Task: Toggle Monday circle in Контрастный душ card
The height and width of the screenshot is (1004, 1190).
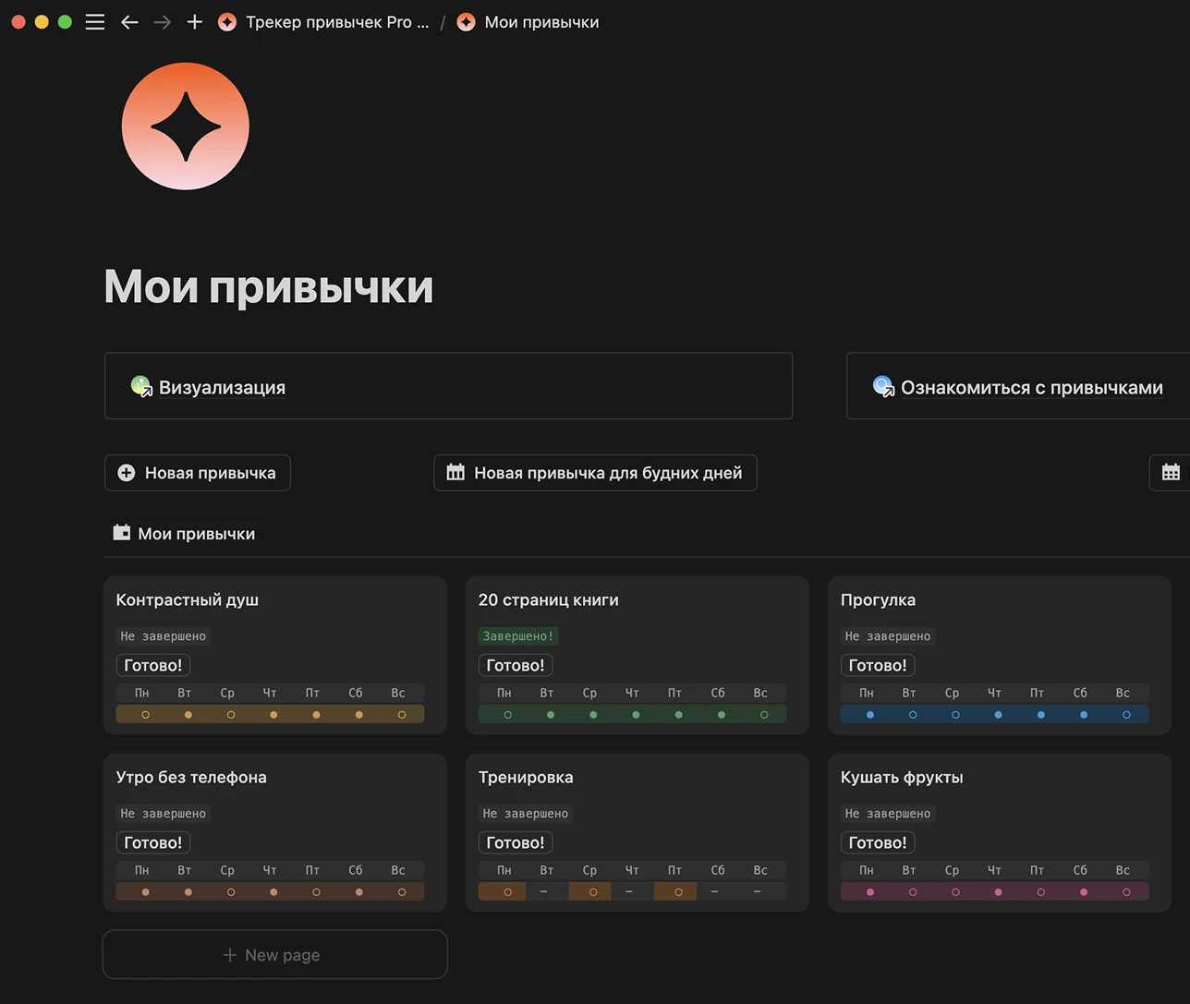Action: (x=145, y=715)
